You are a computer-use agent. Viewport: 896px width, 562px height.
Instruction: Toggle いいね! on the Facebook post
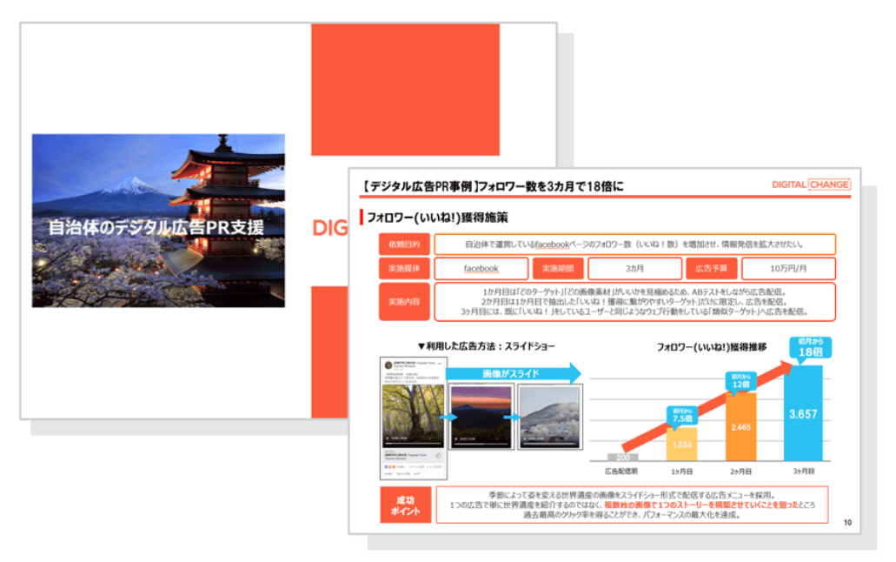(x=387, y=472)
